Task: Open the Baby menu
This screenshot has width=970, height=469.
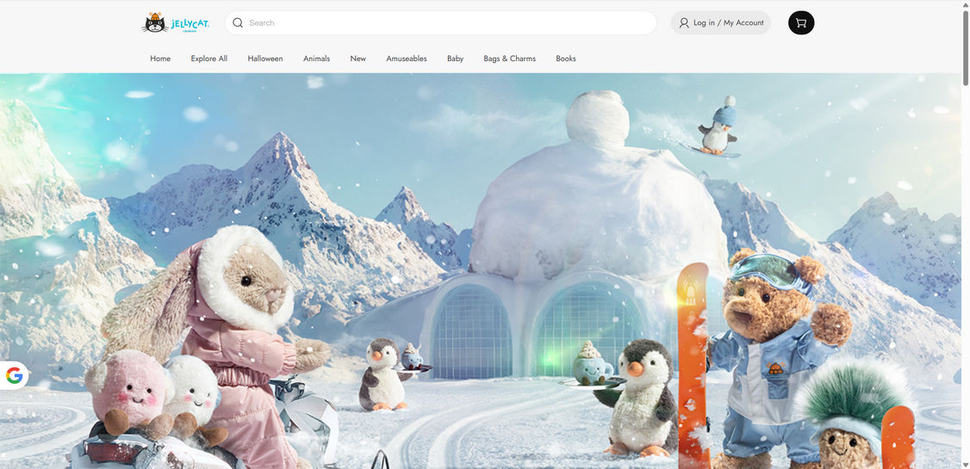Action: tap(456, 59)
